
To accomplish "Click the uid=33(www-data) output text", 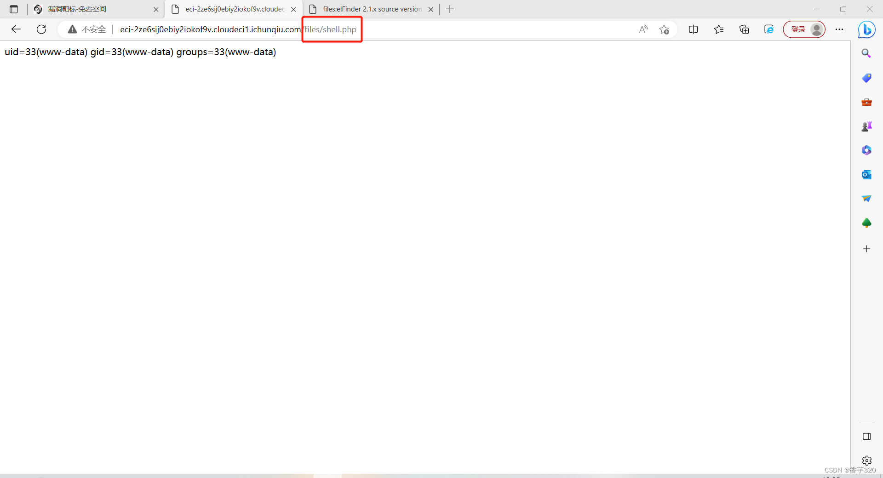I will click(140, 52).
